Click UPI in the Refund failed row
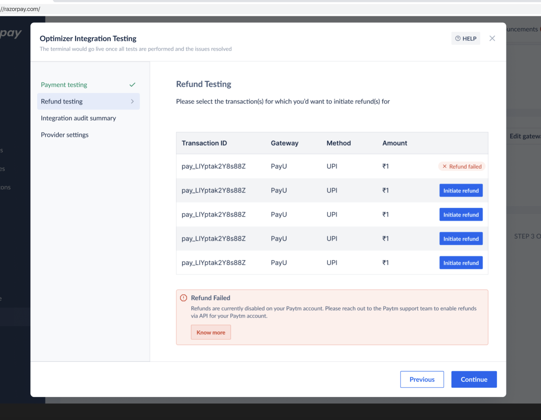 coord(332,166)
